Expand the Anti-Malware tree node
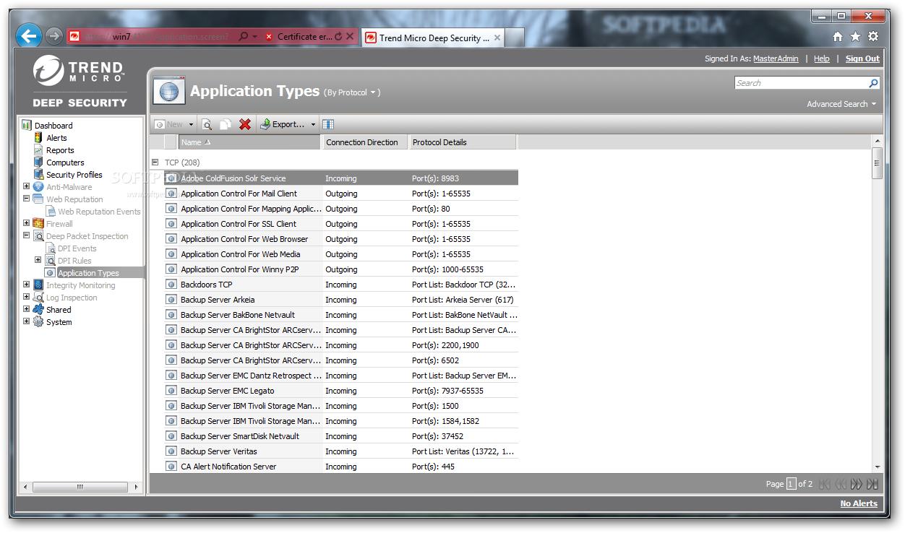905x533 pixels. 27,186
